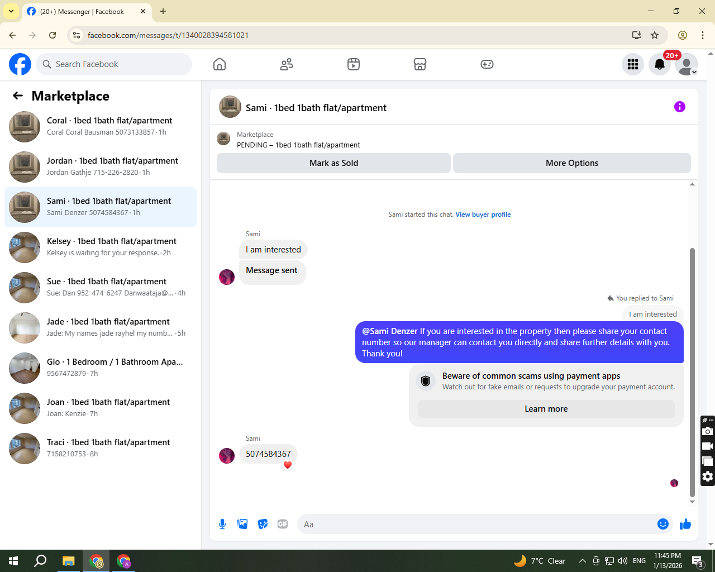This screenshot has width=715, height=572.
Task: Open Chrome's three-dot menu
Action: (703, 35)
